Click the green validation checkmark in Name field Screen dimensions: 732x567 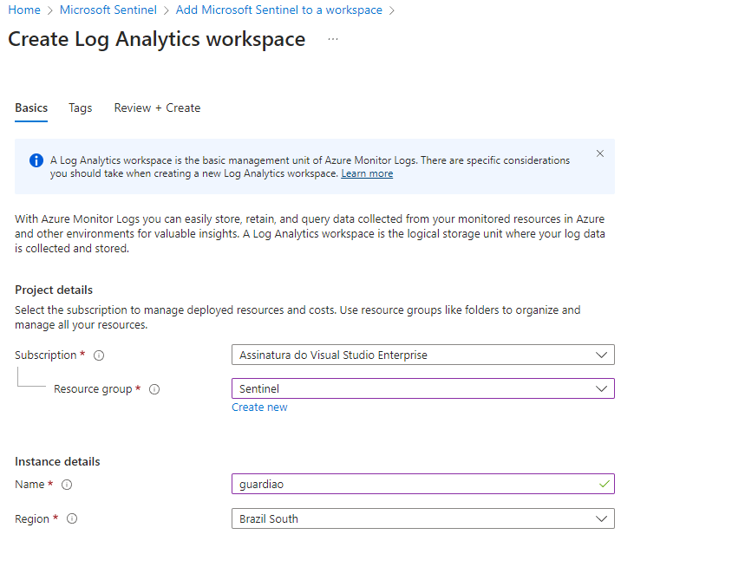point(604,485)
